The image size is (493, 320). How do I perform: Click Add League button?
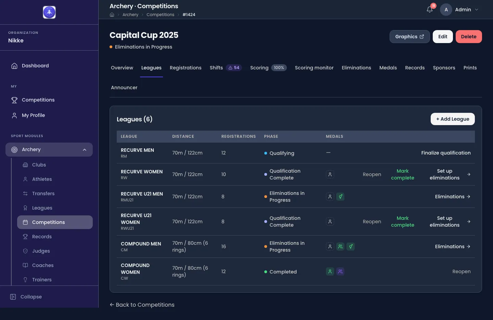coord(453,119)
